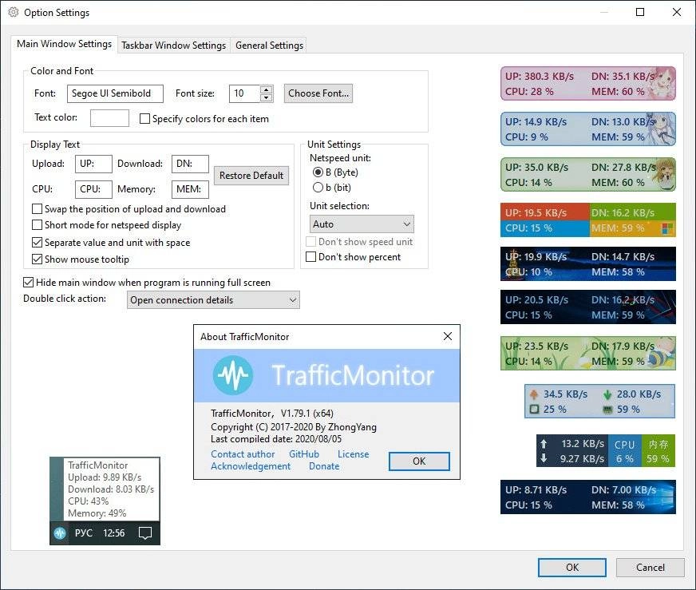Select the compact skin showing 13.2 KB/s
Viewport: 696px width, 590px height.
click(606, 451)
